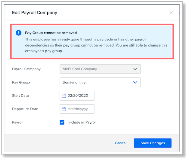Click the Include in Payroll label
Image resolution: width=186 pixels, height=158 pixels.
click(82, 122)
